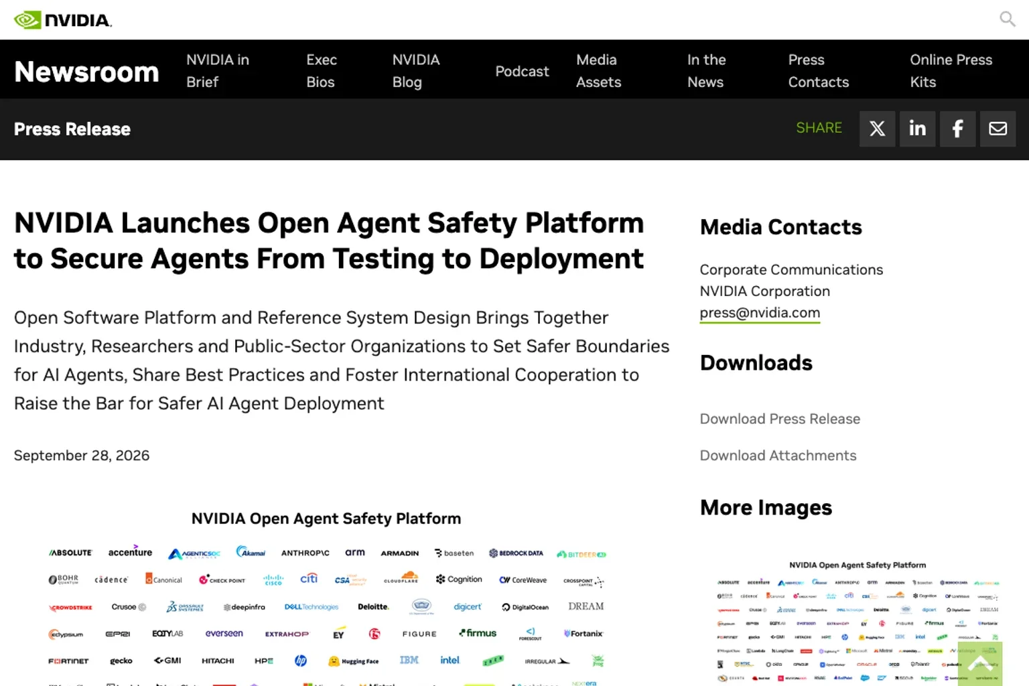This screenshot has width=1029, height=686.
Task: Open the large partner logos image
Action: 326,596
